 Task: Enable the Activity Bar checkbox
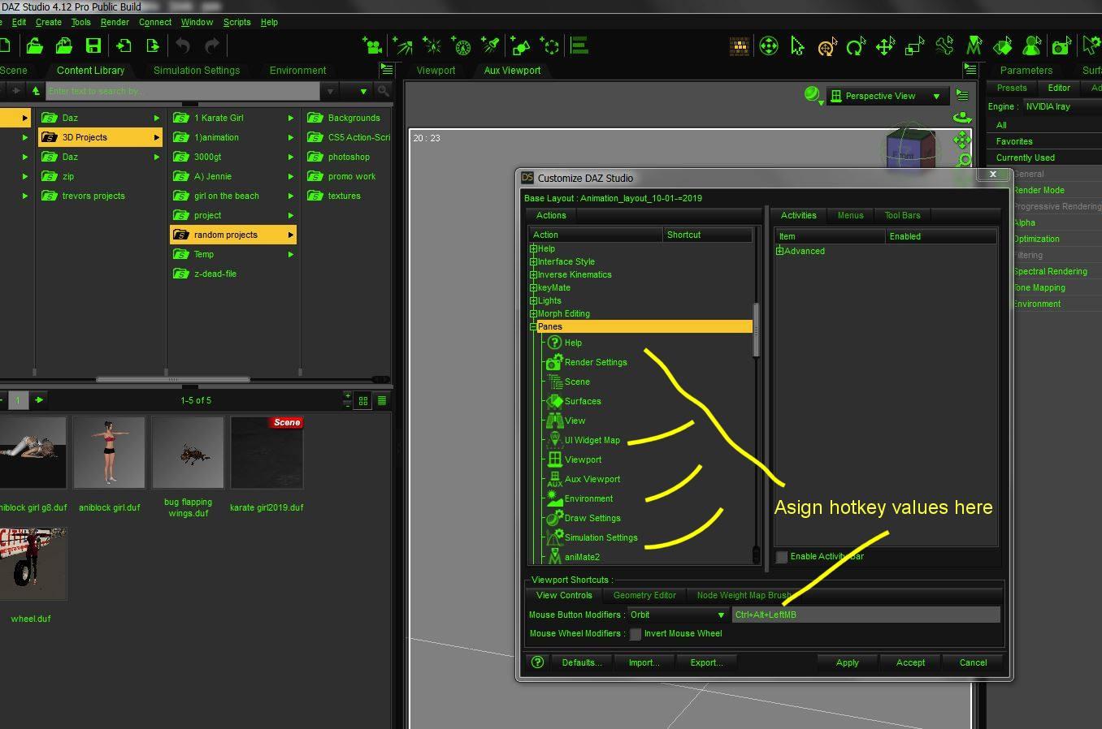click(x=782, y=557)
